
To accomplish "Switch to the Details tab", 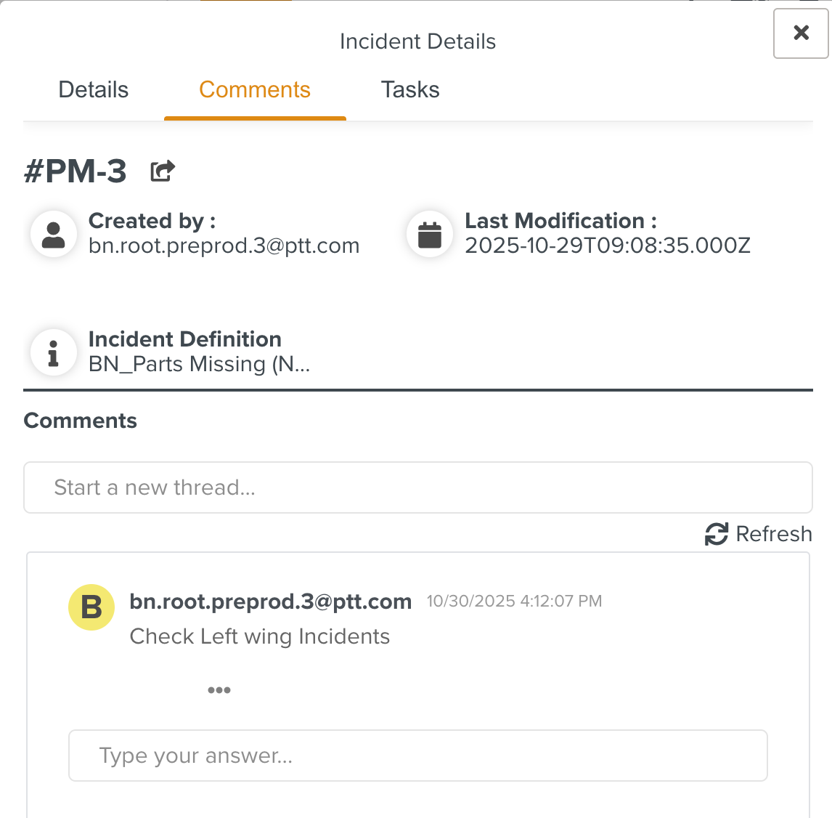I will (x=94, y=90).
